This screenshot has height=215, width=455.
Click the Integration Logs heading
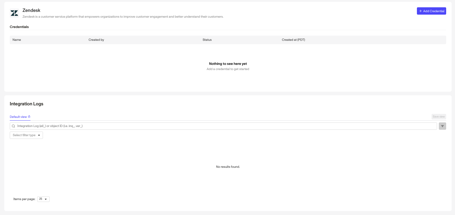pos(27,104)
